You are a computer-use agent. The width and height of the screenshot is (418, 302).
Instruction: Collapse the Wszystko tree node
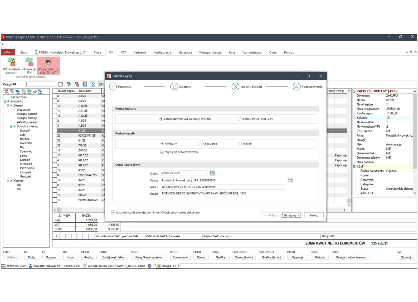[x=5, y=101]
